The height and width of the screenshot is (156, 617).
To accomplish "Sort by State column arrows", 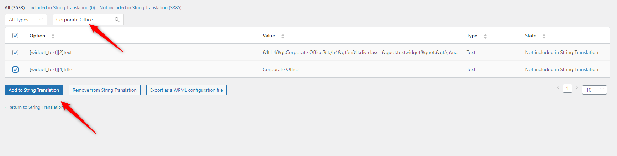I will [544, 36].
